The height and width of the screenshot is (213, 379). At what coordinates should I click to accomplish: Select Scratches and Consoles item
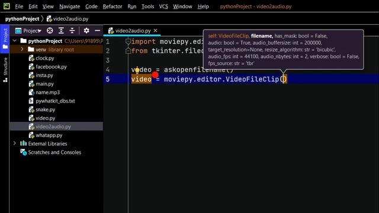point(54,153)
